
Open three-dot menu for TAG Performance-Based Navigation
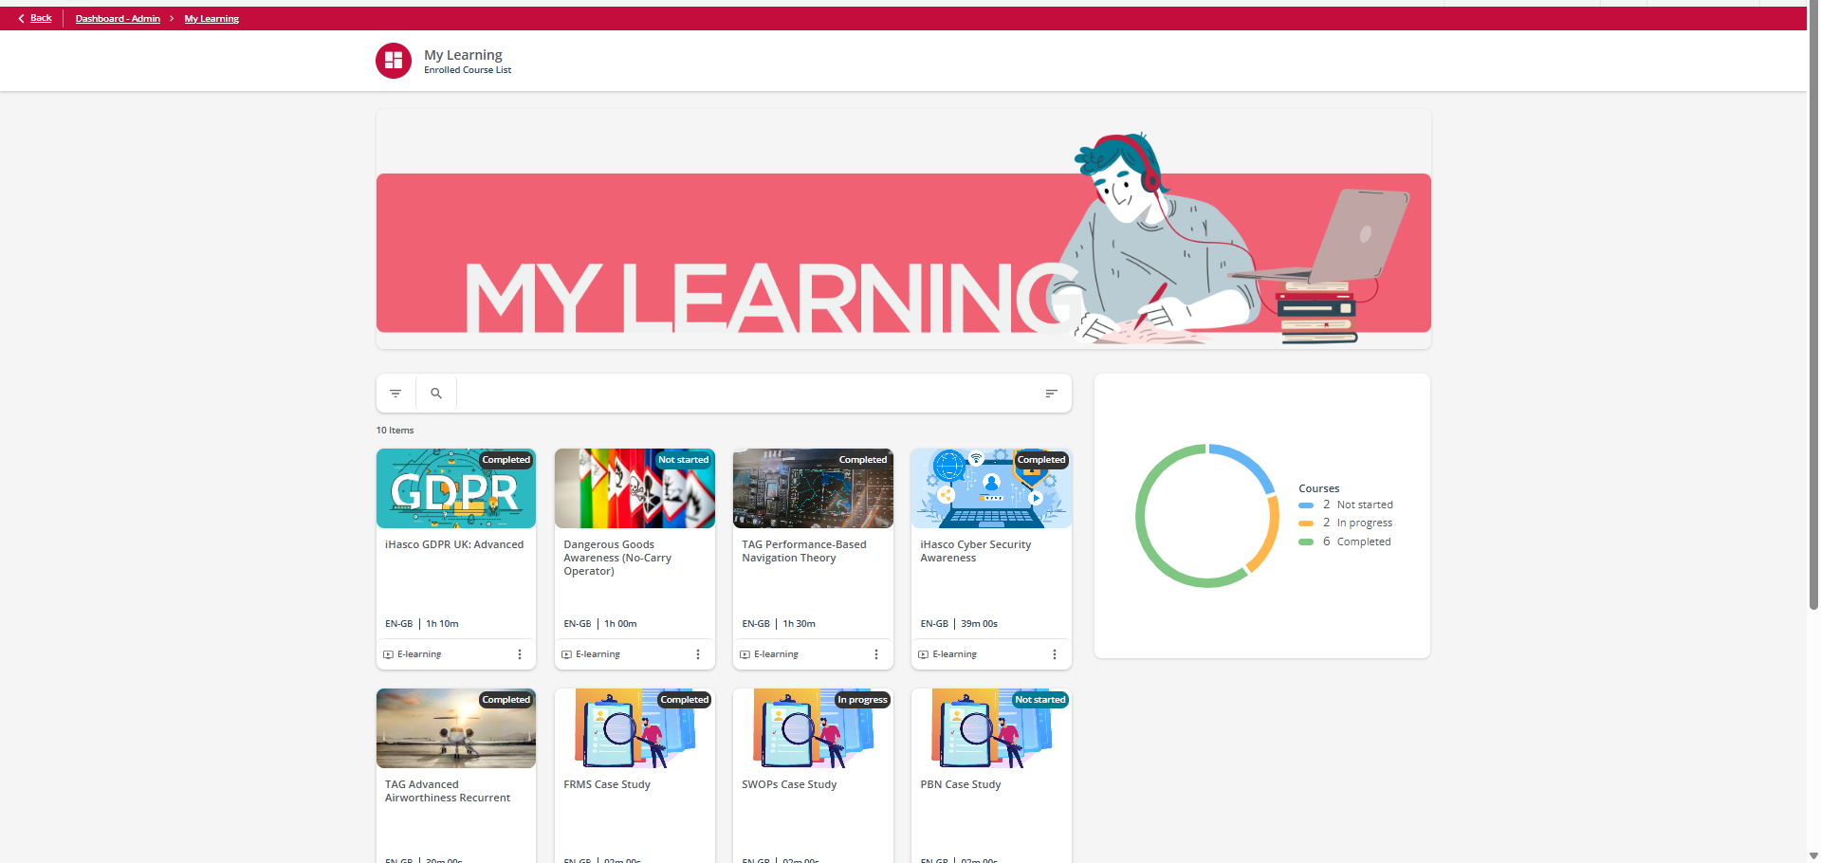(x=876, y=654)
